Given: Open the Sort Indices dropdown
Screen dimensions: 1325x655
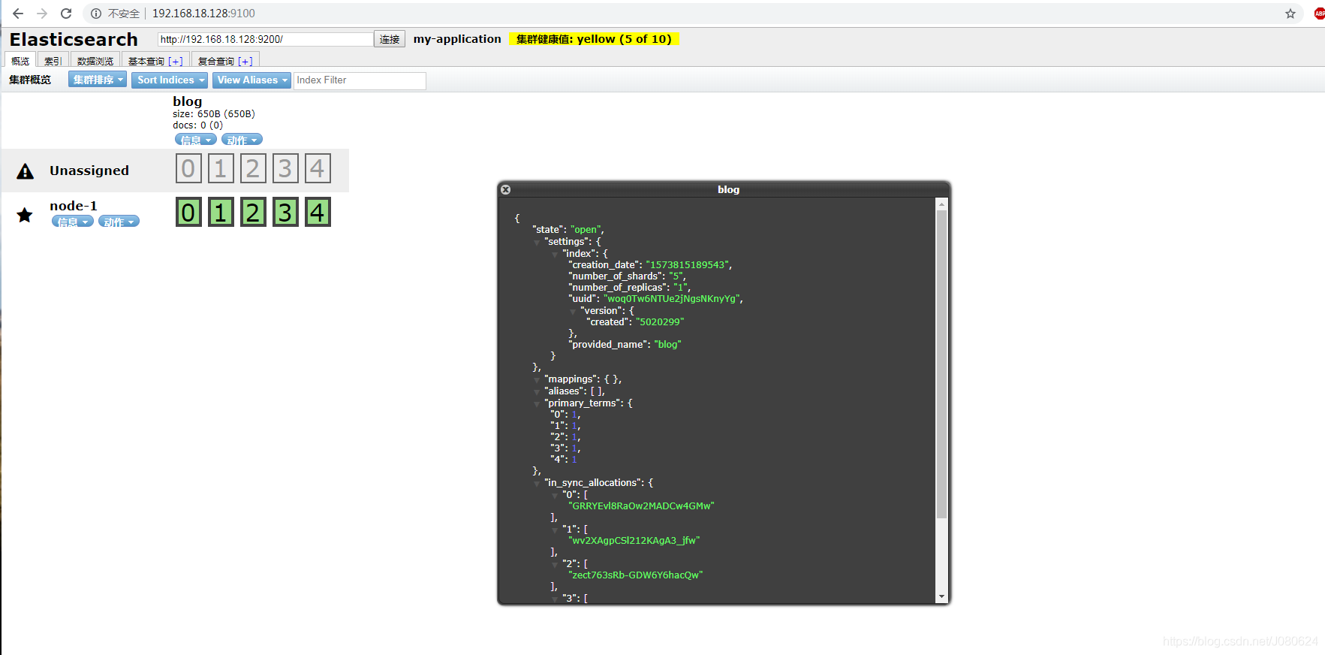Looking at the screenshot, I should (170, 80).
